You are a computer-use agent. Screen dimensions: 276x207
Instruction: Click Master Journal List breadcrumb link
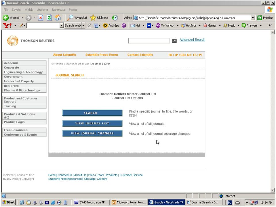point(77,64)
